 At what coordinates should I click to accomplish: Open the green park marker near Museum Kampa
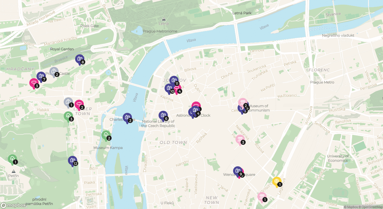[106, 135]
